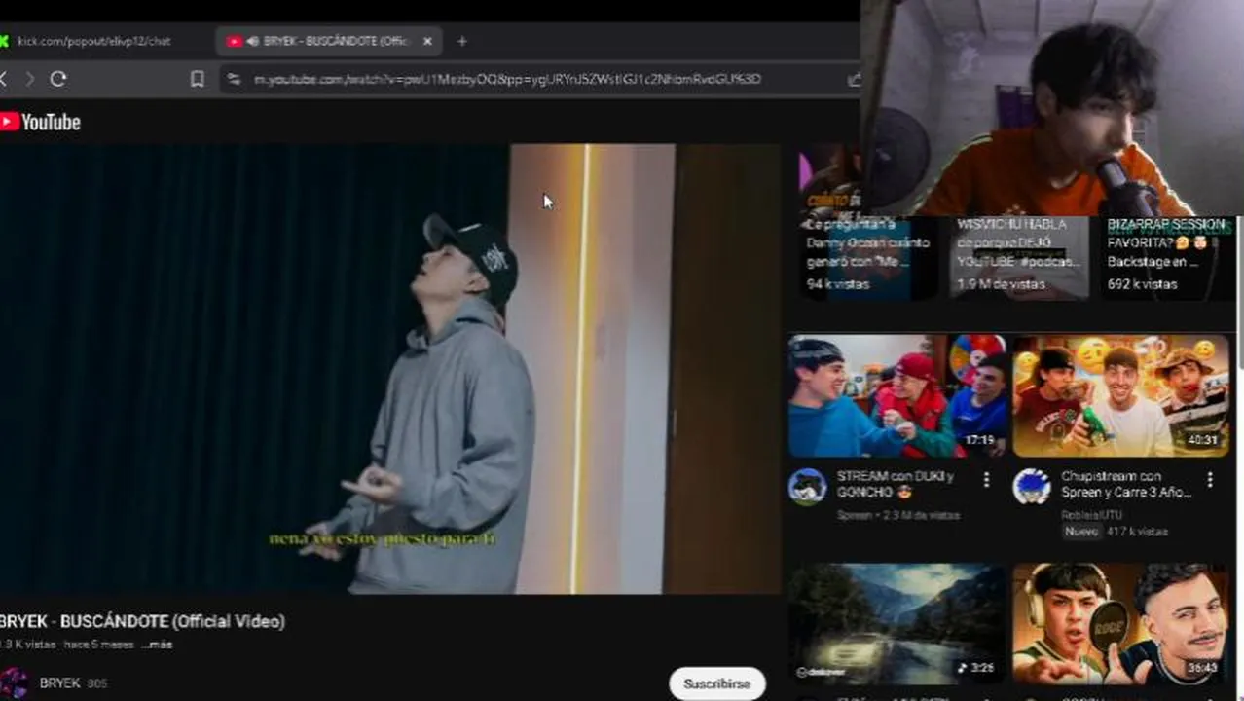Click the share icon beside the address bar
The height and width of the screenshot is (701, 1244).
(854, 79)
